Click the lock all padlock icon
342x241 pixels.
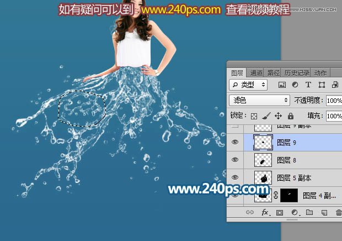coord(291,116)
